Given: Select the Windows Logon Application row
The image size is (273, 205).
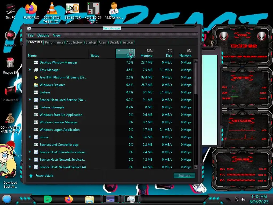Looking at the screenshot, I should click(x=110, y=130).
